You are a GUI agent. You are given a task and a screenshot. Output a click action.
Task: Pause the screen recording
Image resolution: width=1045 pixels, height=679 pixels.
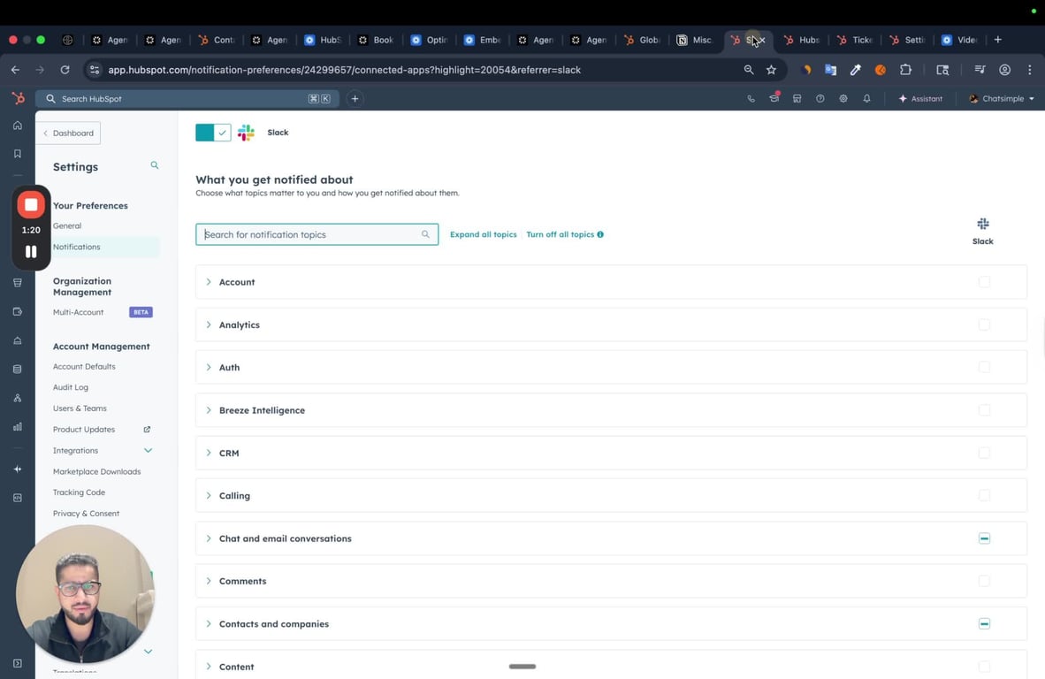(x=31, y=252)
